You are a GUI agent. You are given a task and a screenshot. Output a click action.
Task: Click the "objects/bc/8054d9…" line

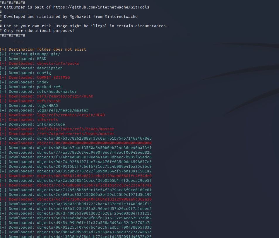76,232
